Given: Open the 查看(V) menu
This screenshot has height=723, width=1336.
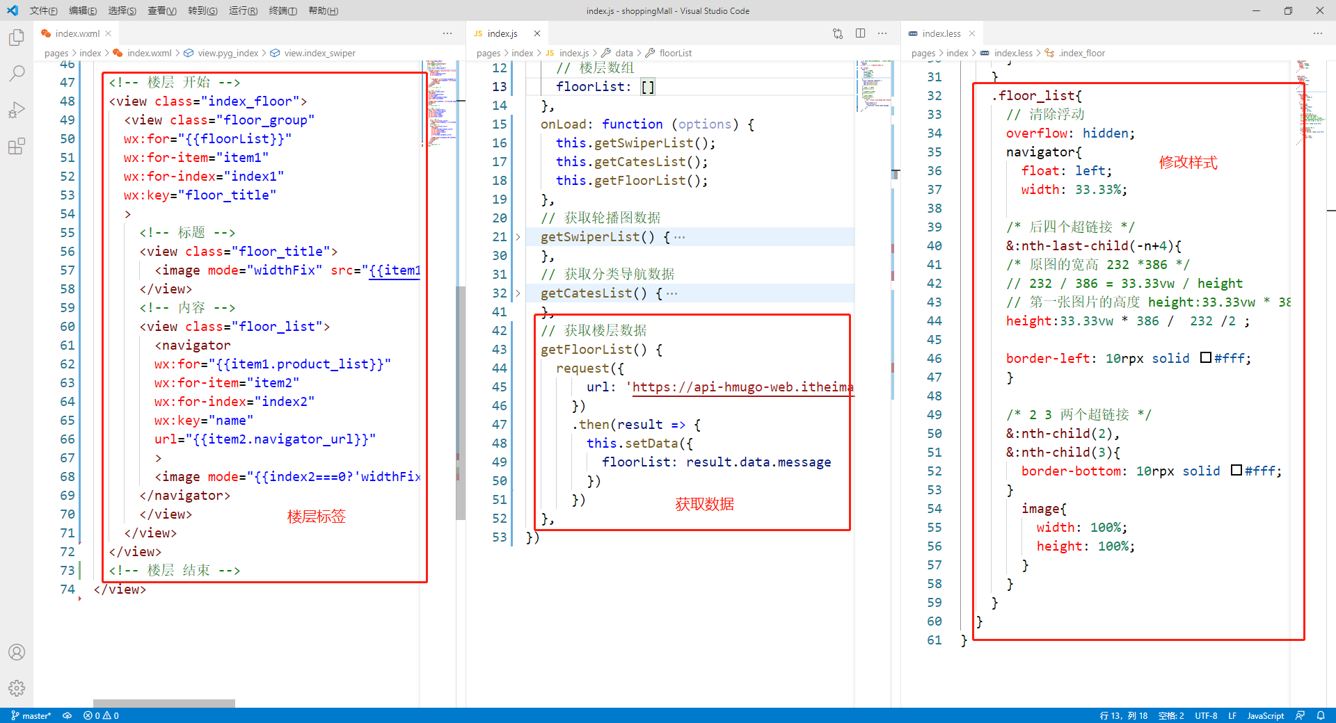Looking at the screenshot, I should (162, 10).
